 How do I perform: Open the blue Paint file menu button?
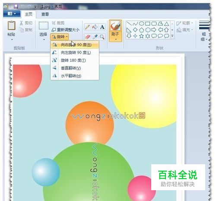tap(12, 14)
